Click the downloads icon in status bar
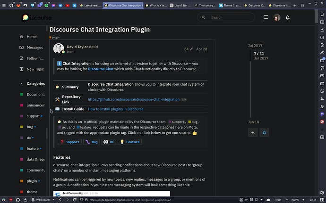The image size is (326, 203). tap(25, 200)
